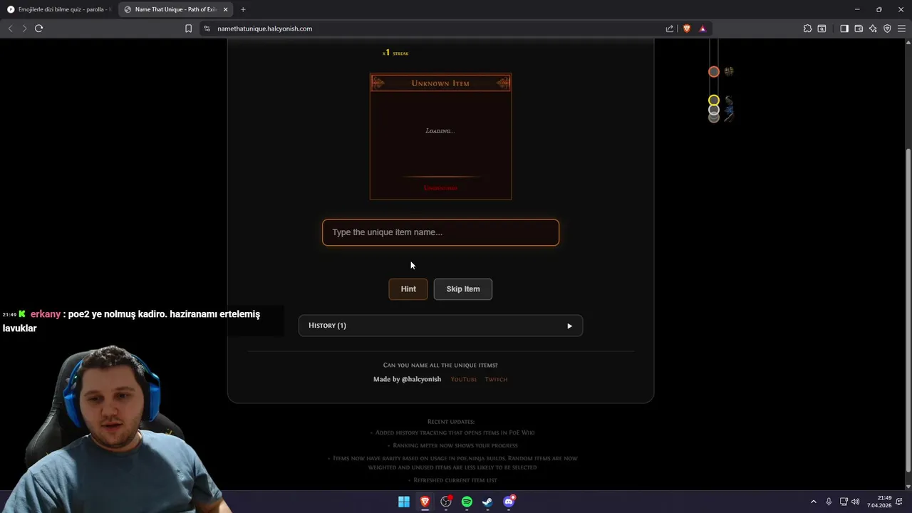Open Brave Rewards triangle icon

703,28
